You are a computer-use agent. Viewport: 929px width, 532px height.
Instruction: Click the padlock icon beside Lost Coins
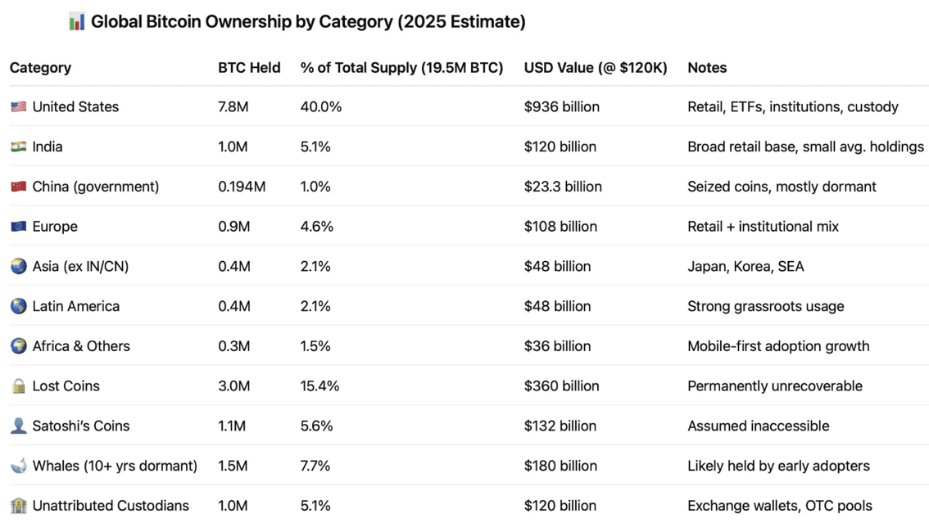point(18,386)
